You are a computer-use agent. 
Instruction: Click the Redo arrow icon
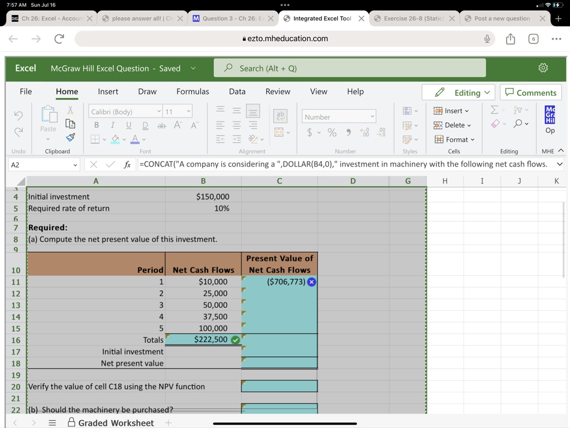(x=18, y=132)
